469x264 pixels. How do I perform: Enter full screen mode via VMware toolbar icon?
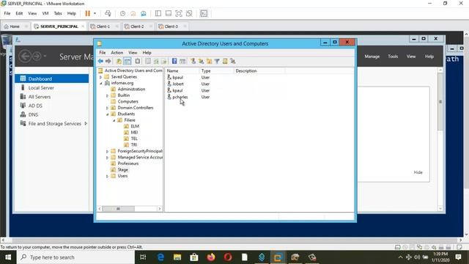pos(179,13)
